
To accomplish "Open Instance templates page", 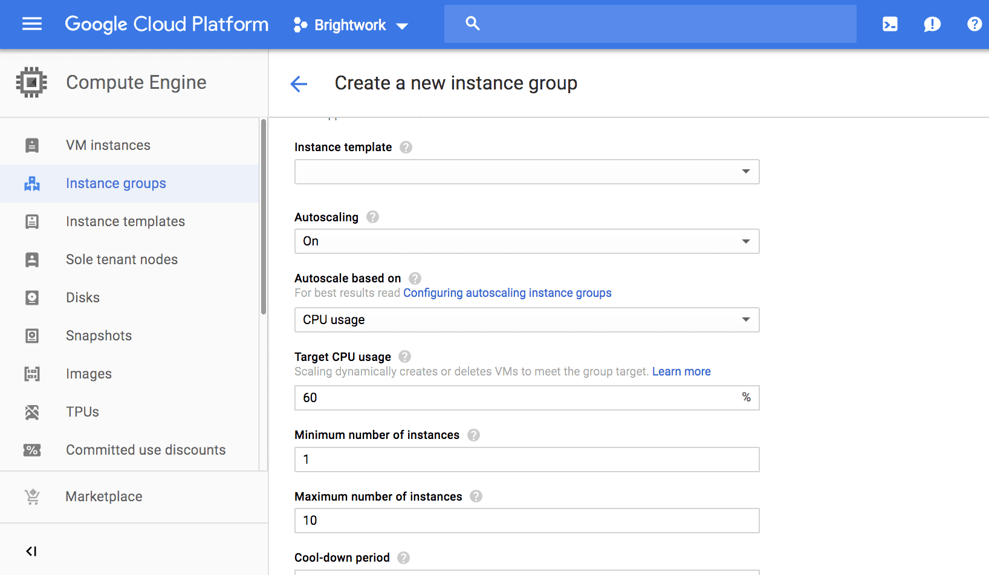I will 129,221.
